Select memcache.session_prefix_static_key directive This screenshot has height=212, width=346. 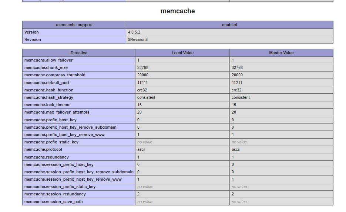pyautogui.click(x=60, y=187)
